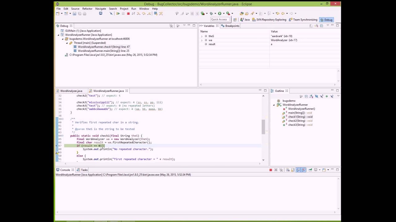Collapse all in the Outline view toolbar

pyautogui.click(x=306, y=96)
